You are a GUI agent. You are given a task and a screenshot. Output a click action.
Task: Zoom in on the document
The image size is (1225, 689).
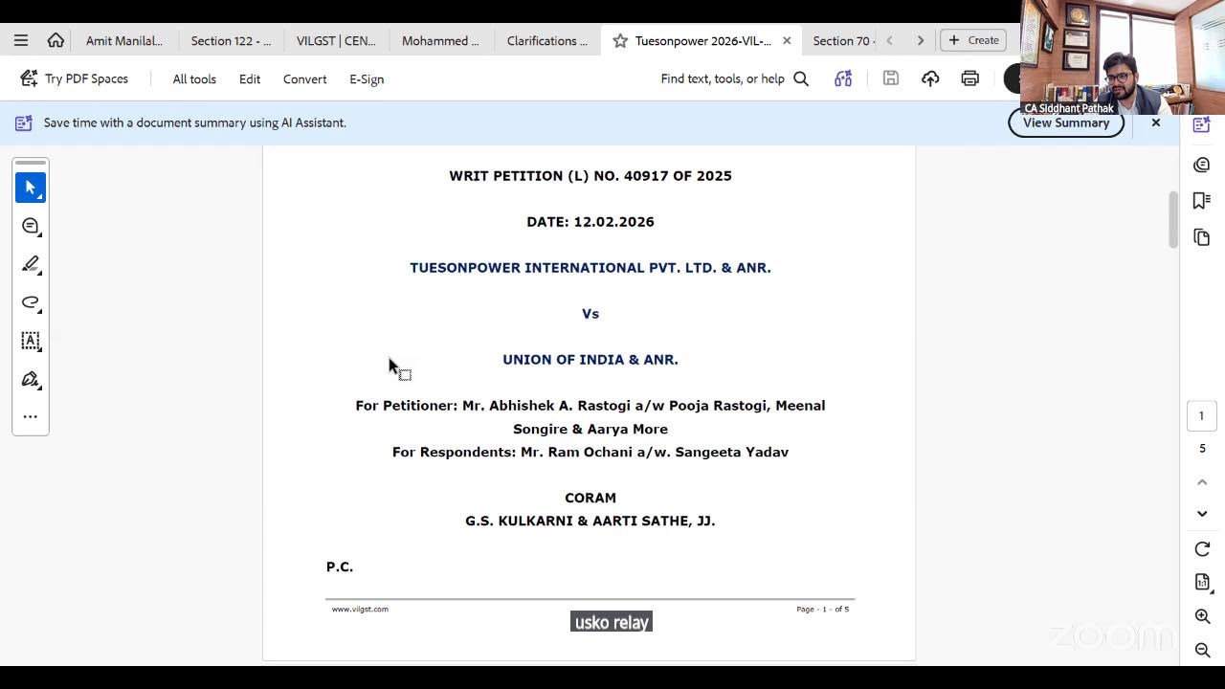pos(1202,616)
